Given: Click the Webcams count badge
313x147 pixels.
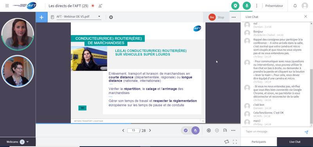Looking at the screenshot, I should coord(22,142).
